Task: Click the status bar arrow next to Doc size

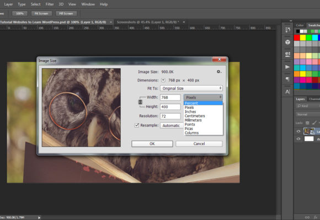Action: (x=39, y=218)
